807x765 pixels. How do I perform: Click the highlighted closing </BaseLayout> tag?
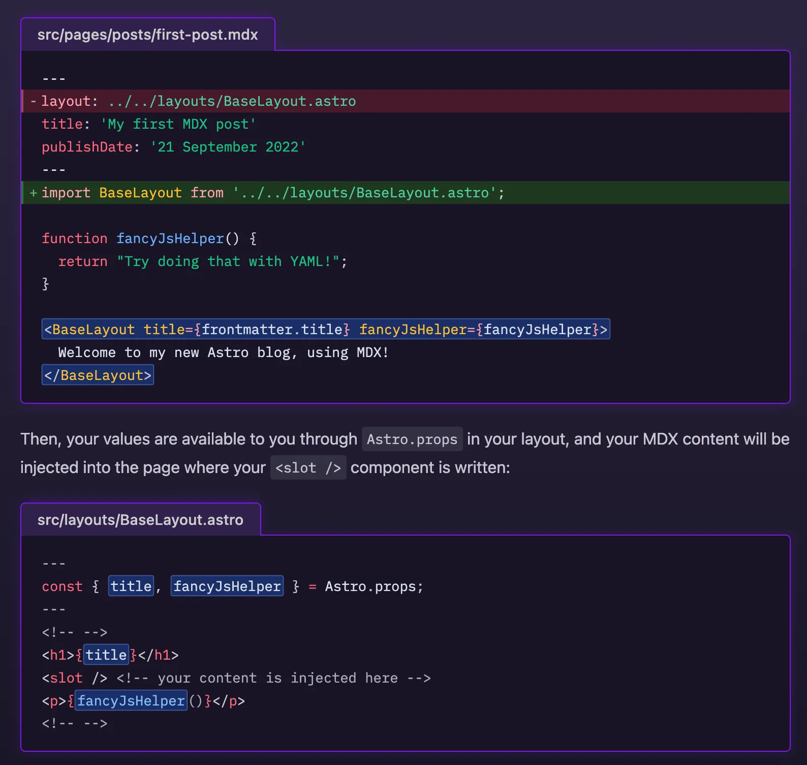point(98,375)
